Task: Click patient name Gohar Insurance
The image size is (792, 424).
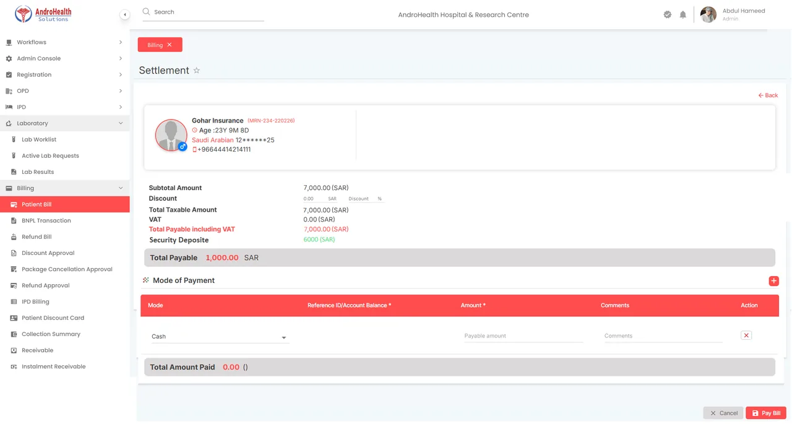Action: (218, 121)
